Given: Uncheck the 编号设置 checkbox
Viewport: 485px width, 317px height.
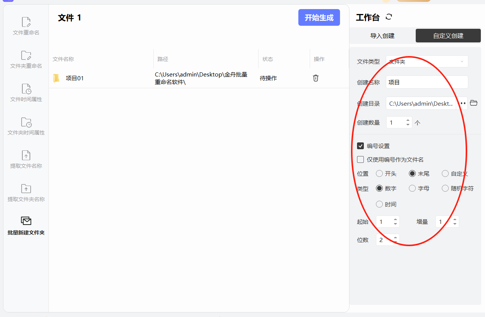Looking at the screenshot, I should (360, 146).
